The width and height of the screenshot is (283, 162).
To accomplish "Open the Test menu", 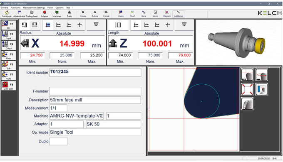I will (x=68, y=7).
